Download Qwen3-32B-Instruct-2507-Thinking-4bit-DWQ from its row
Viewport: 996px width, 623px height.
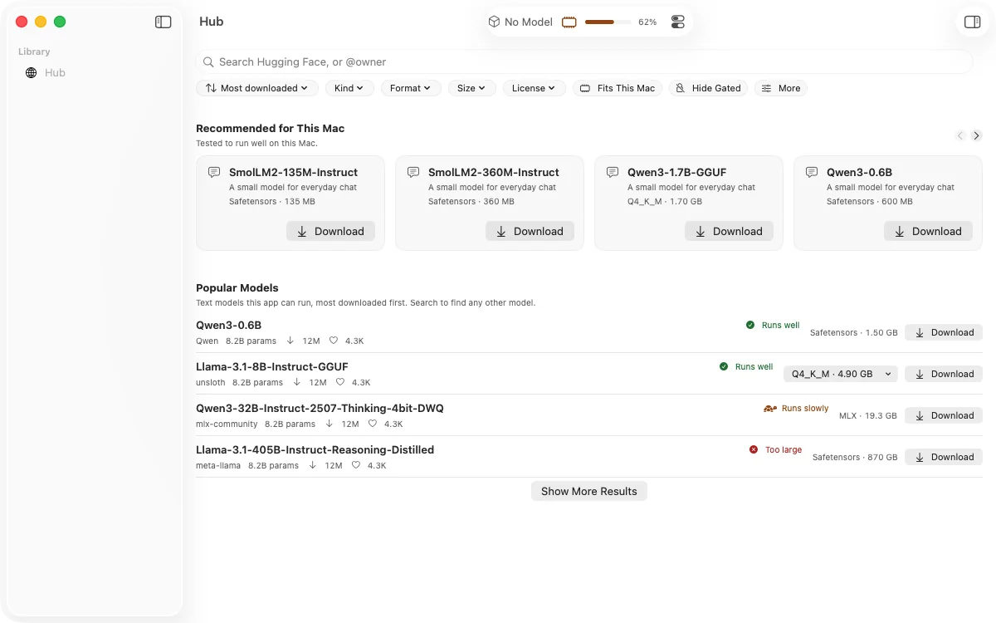pyautogui.click(x=944, y=415)
